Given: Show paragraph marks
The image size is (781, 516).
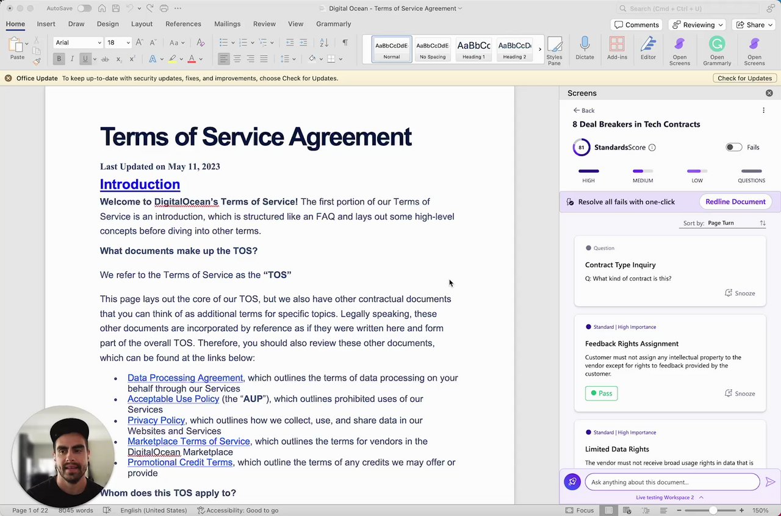Looking at the screenshot, I should 345,43.
